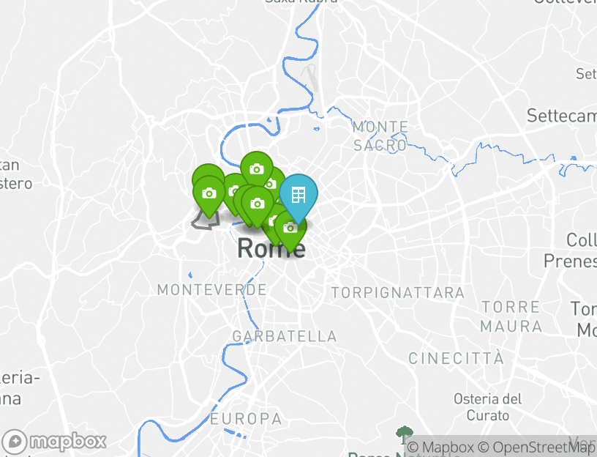Viewport: 597px width, 457px height.
Task: Click the TORPIGNATTARA district label
Action: pos(398,293)
